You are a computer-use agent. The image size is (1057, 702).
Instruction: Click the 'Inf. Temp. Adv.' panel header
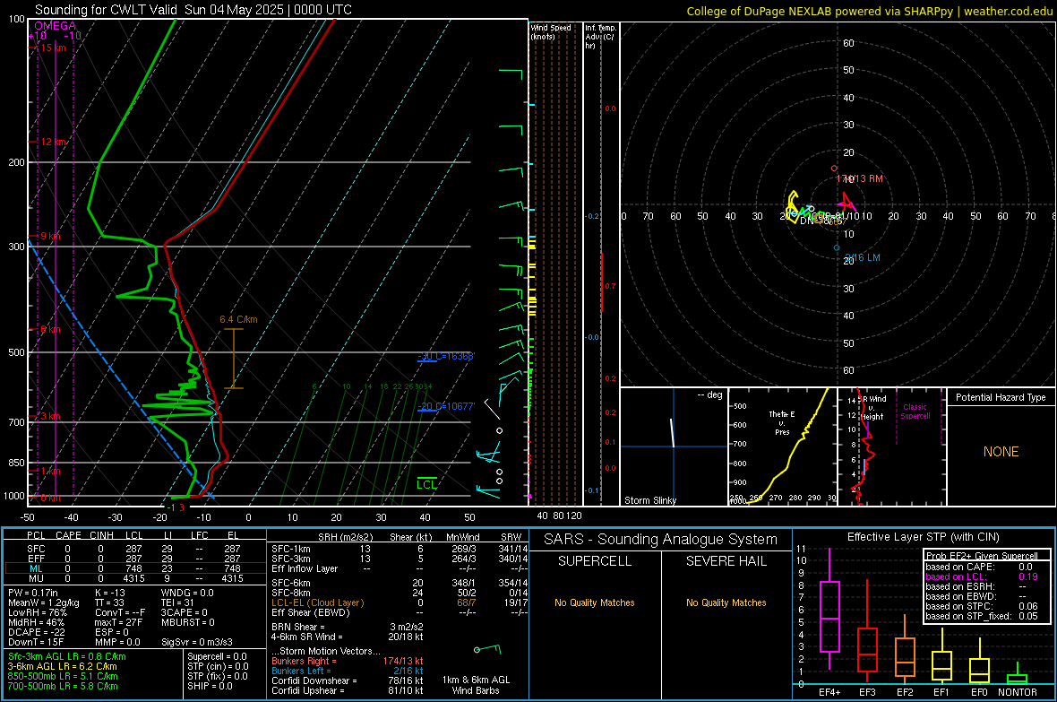coord(600,37)
